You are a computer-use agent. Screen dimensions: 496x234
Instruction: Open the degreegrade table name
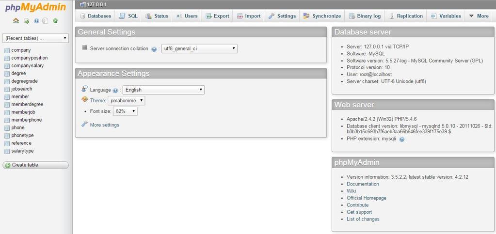point(24,81)
